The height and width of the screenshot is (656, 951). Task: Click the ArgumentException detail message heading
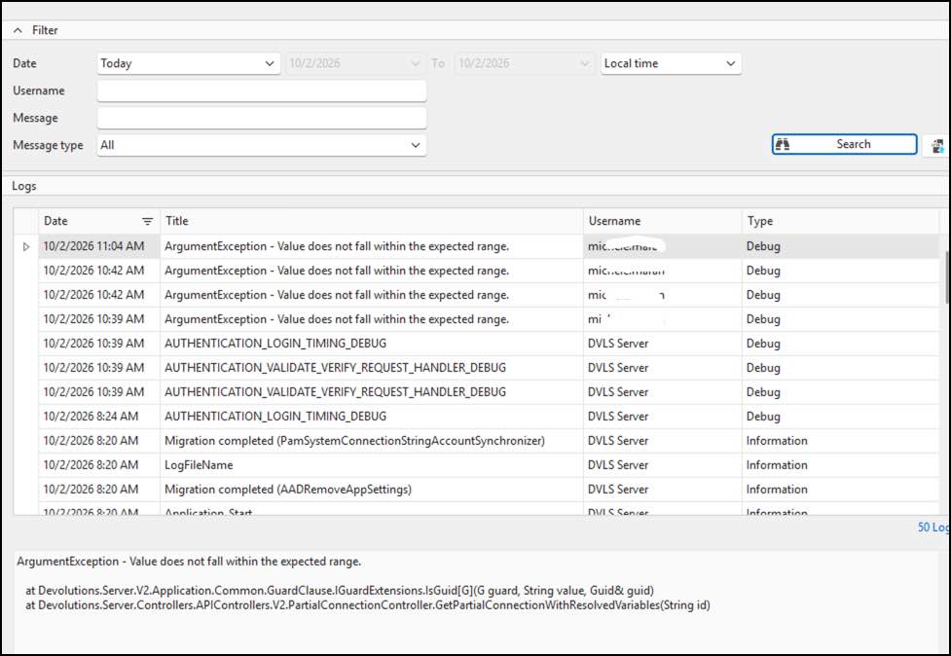tap(189, 562)
